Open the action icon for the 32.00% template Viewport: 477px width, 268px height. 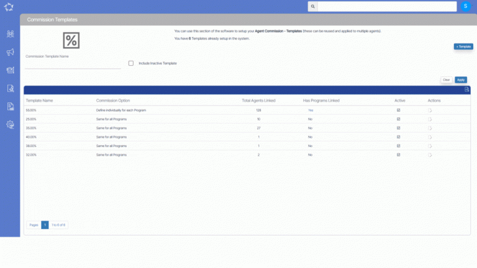pyautogui.click(x=430, y=155)
